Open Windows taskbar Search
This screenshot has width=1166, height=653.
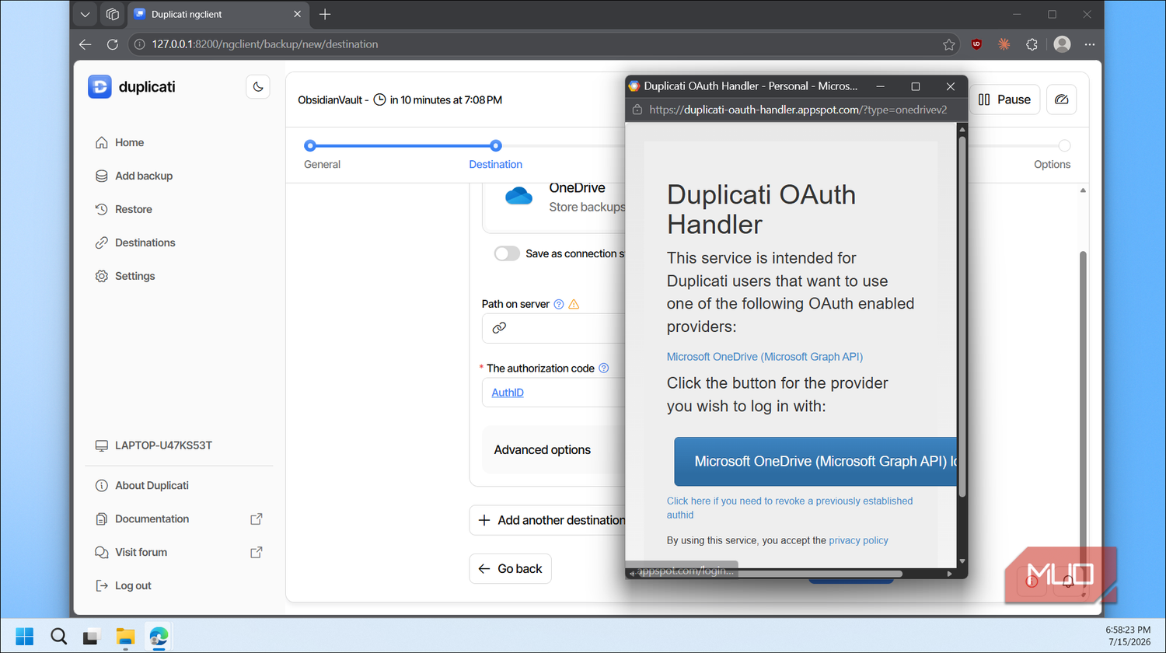click(x=58, y=637)
